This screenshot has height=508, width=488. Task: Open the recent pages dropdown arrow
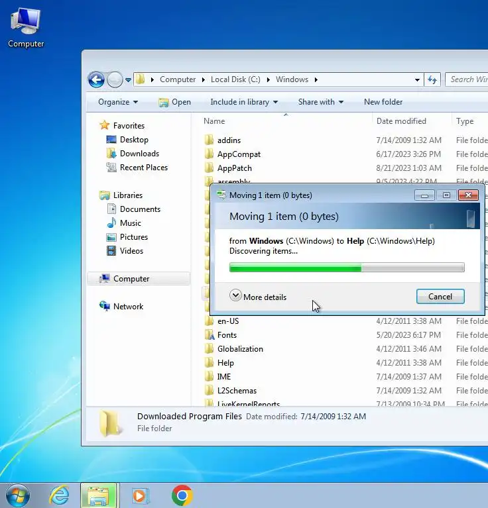[x=129, y=79]
